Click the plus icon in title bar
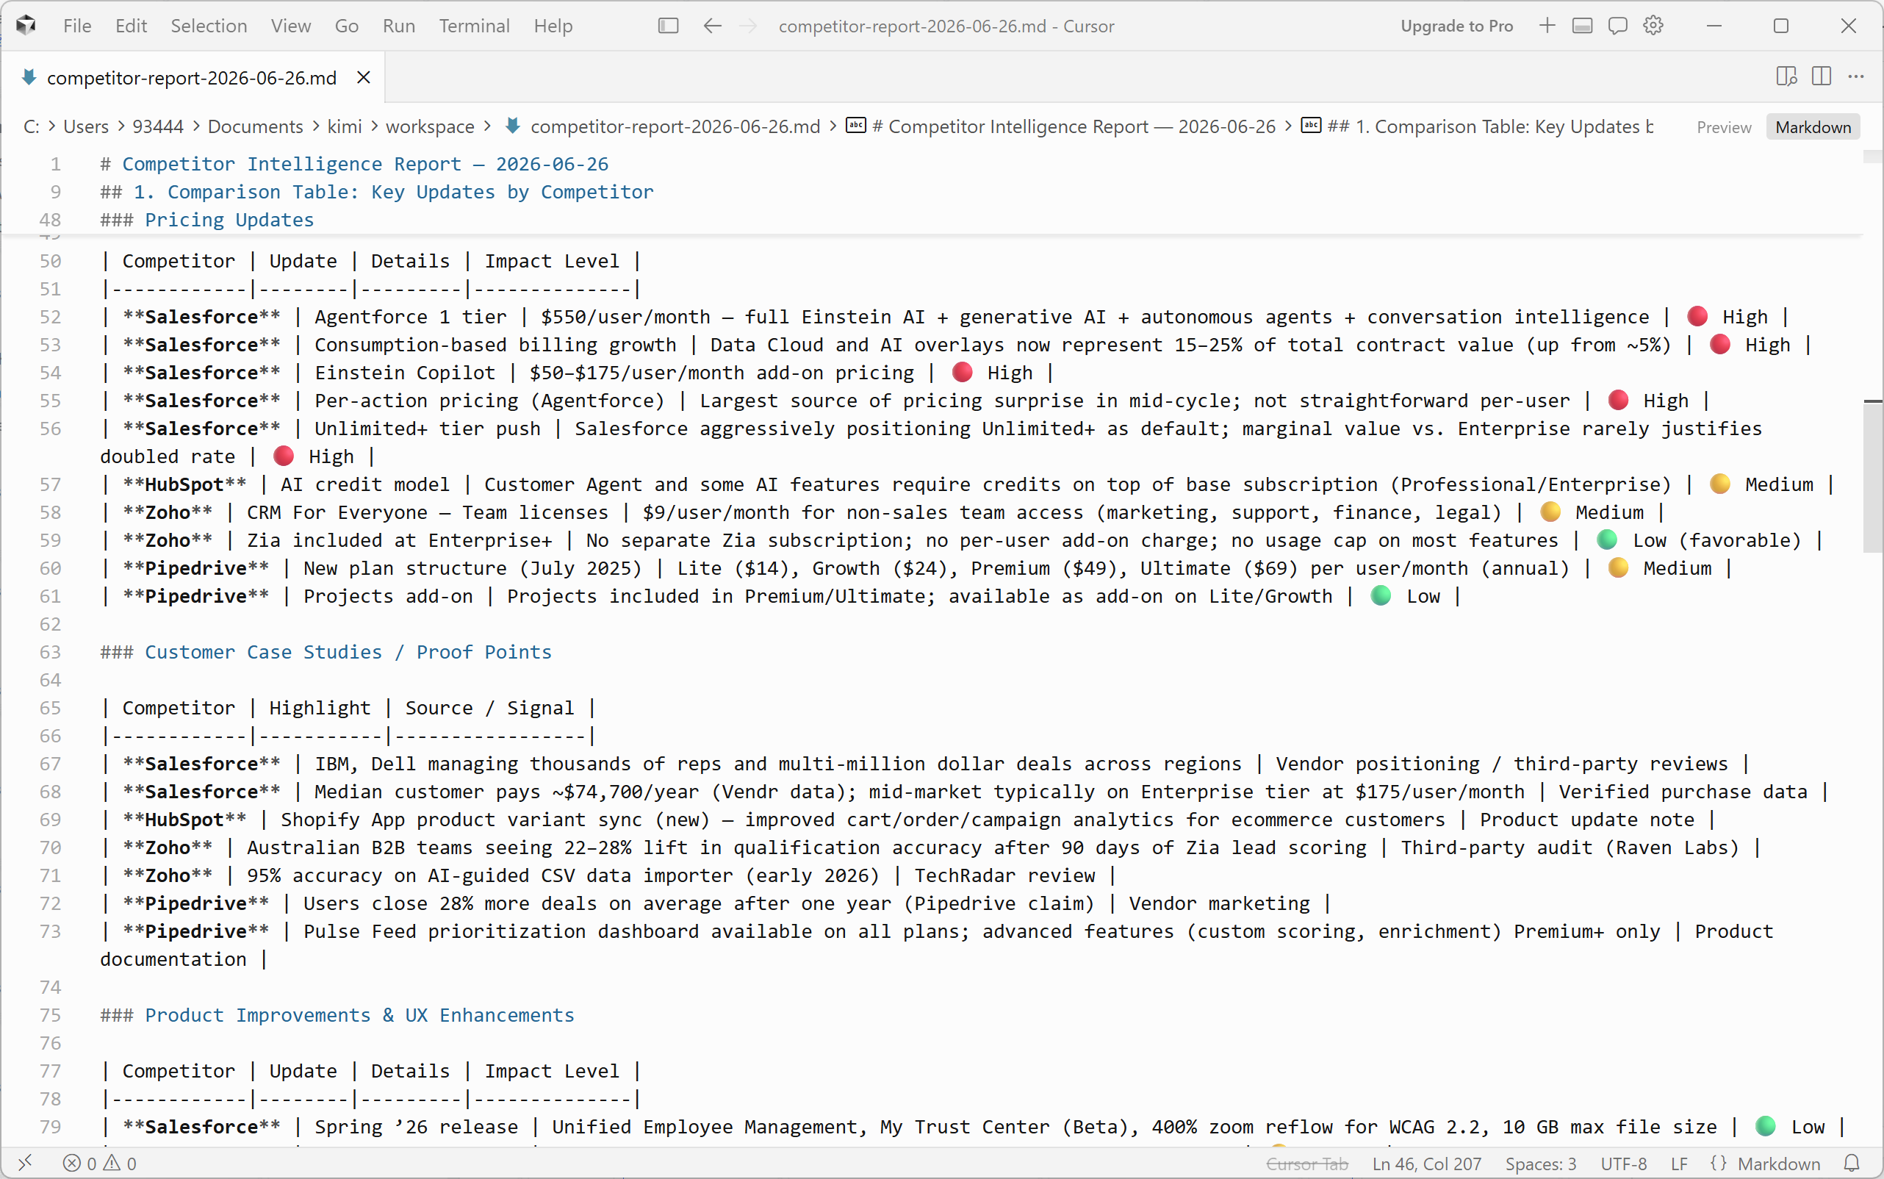 point(1547,26)
